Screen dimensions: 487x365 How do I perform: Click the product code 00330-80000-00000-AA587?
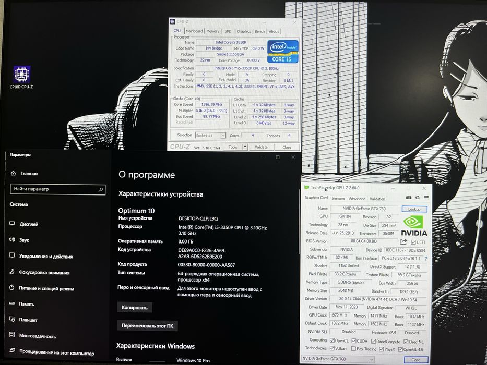click(x=207, y=265)
